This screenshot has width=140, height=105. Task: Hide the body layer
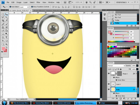pos(109,89)
